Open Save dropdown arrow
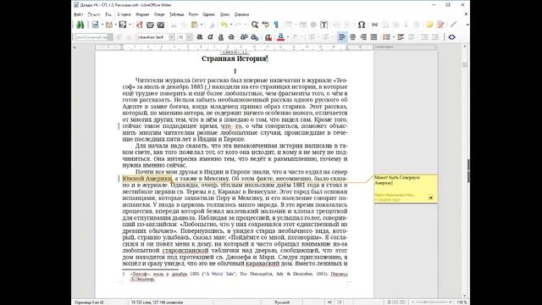The height and width of the screenshot is (305, 542). click(130, 25)
